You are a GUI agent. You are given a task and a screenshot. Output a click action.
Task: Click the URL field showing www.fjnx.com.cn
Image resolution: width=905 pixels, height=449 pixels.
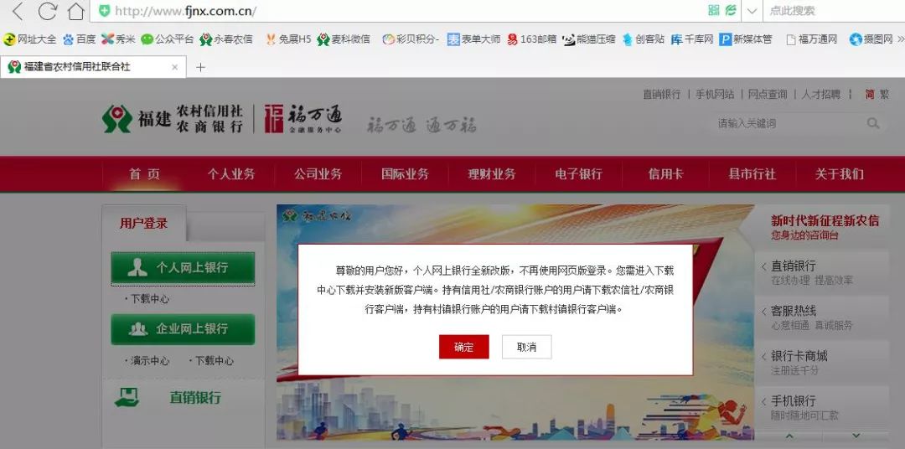(185, 11)
